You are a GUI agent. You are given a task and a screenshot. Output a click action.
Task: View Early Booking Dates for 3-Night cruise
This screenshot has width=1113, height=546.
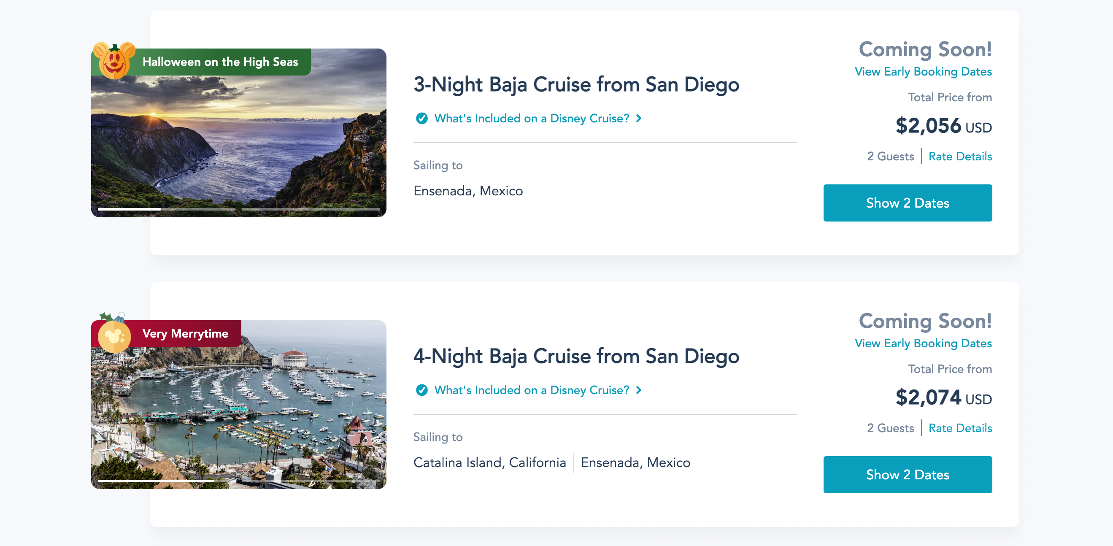(x=923, y=72)
